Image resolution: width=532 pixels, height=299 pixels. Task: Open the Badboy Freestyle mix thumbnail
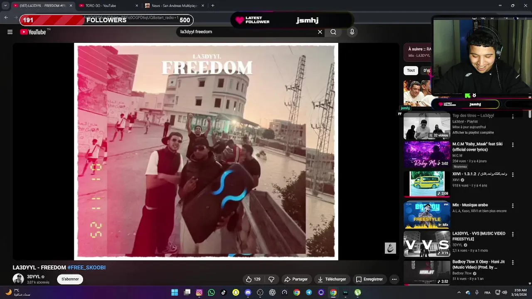click(x=427, y=215)
